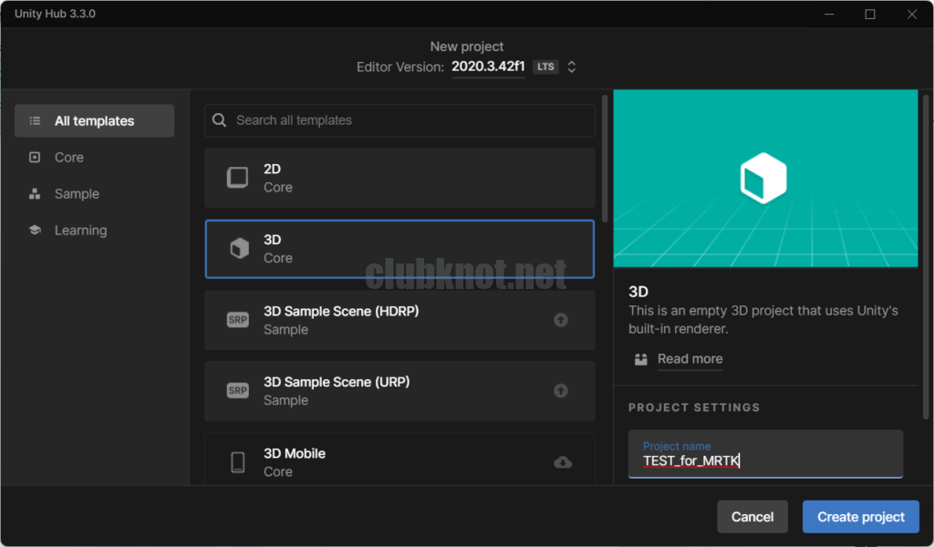
Task: Download the 3D Mobile template via cloud icon
Action: [x=563, y=462]
